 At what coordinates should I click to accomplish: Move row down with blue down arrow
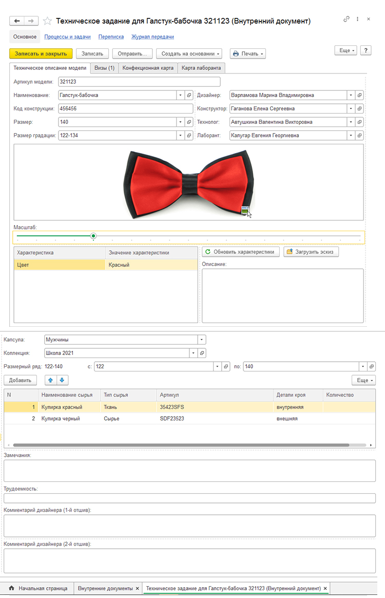tap(62, 380)
